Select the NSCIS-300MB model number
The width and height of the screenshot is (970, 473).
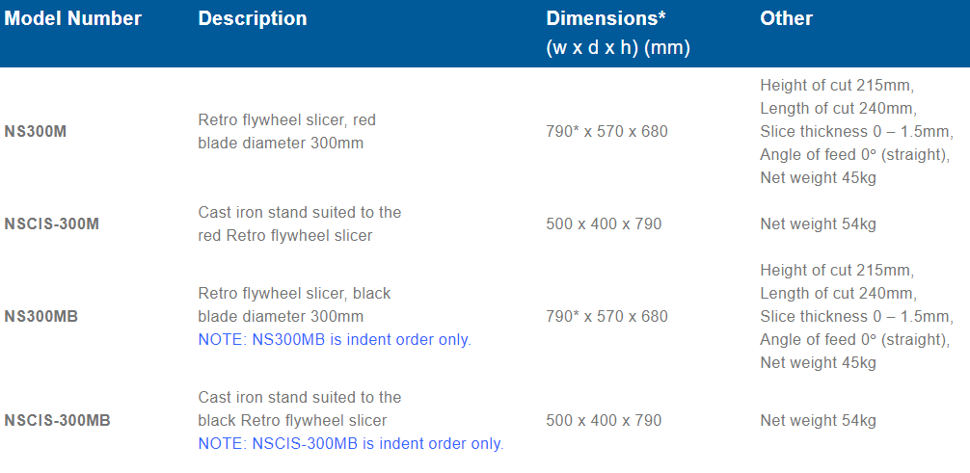click(57, 421)
